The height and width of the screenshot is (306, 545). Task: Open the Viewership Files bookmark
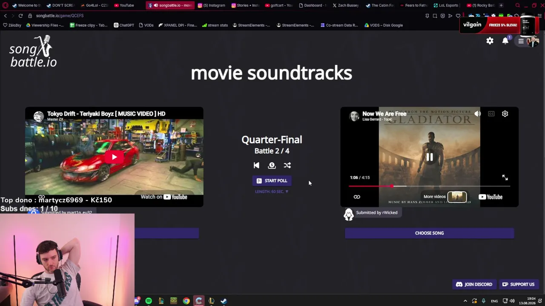(45, 25)
